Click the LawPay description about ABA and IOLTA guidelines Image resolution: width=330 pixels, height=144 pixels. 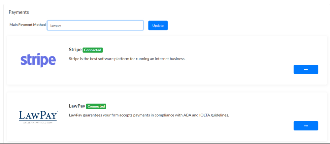point(149,115)
